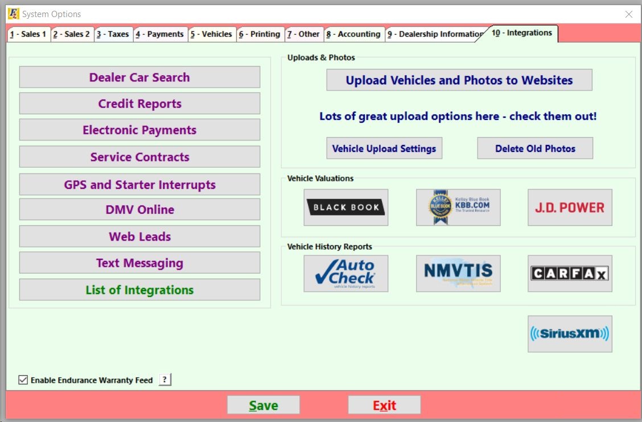Open the AutoCheck vehicle history reports

coord(346,274)
